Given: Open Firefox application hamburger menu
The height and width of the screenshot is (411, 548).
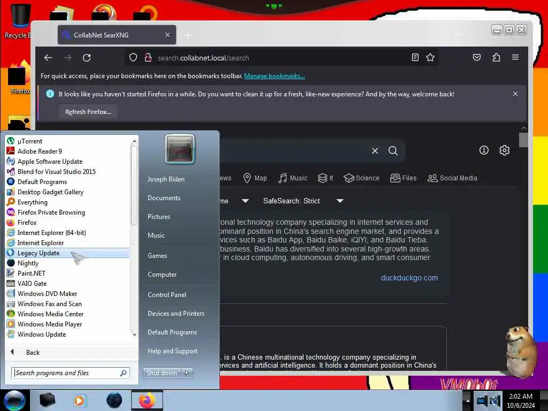Looking at the screenshot, I should [x=515, y=57].
